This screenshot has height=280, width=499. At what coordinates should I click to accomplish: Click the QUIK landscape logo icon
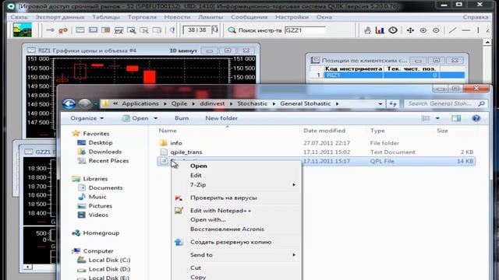click(x=23, y=30)
